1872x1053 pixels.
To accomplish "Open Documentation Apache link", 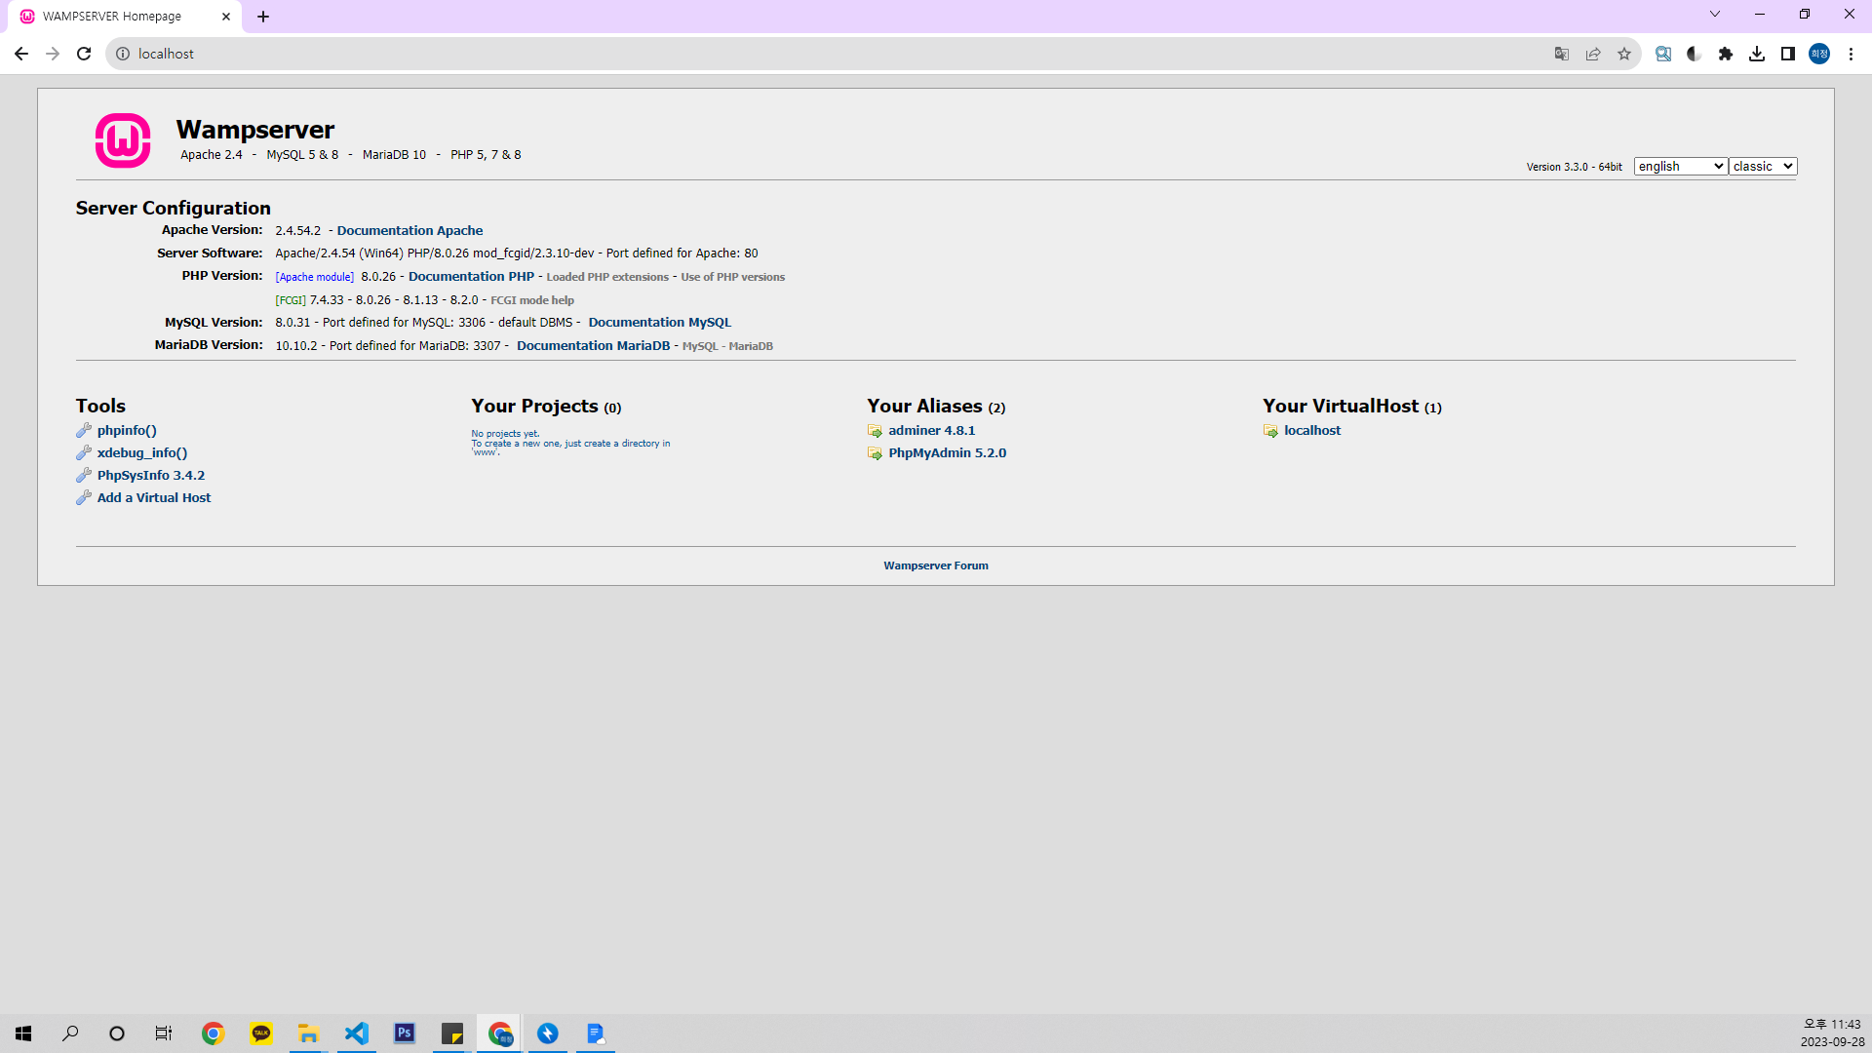I will (409, 231).
